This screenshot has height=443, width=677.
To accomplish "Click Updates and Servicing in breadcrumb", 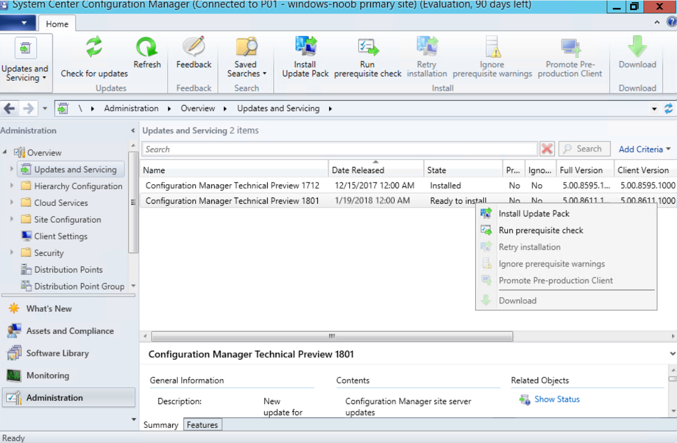I will (278, 109).
